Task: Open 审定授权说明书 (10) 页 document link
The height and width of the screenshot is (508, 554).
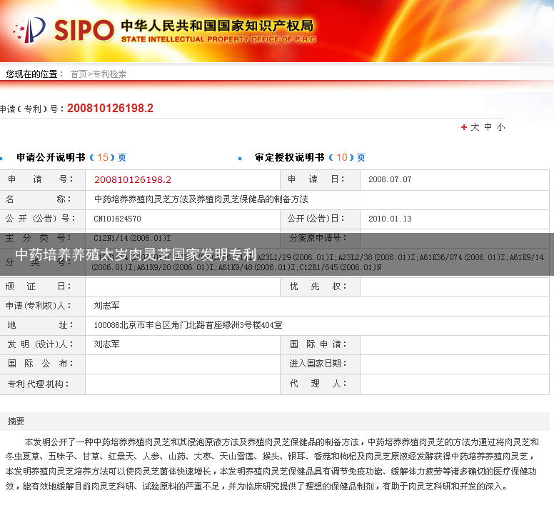Action: point(311,157)
